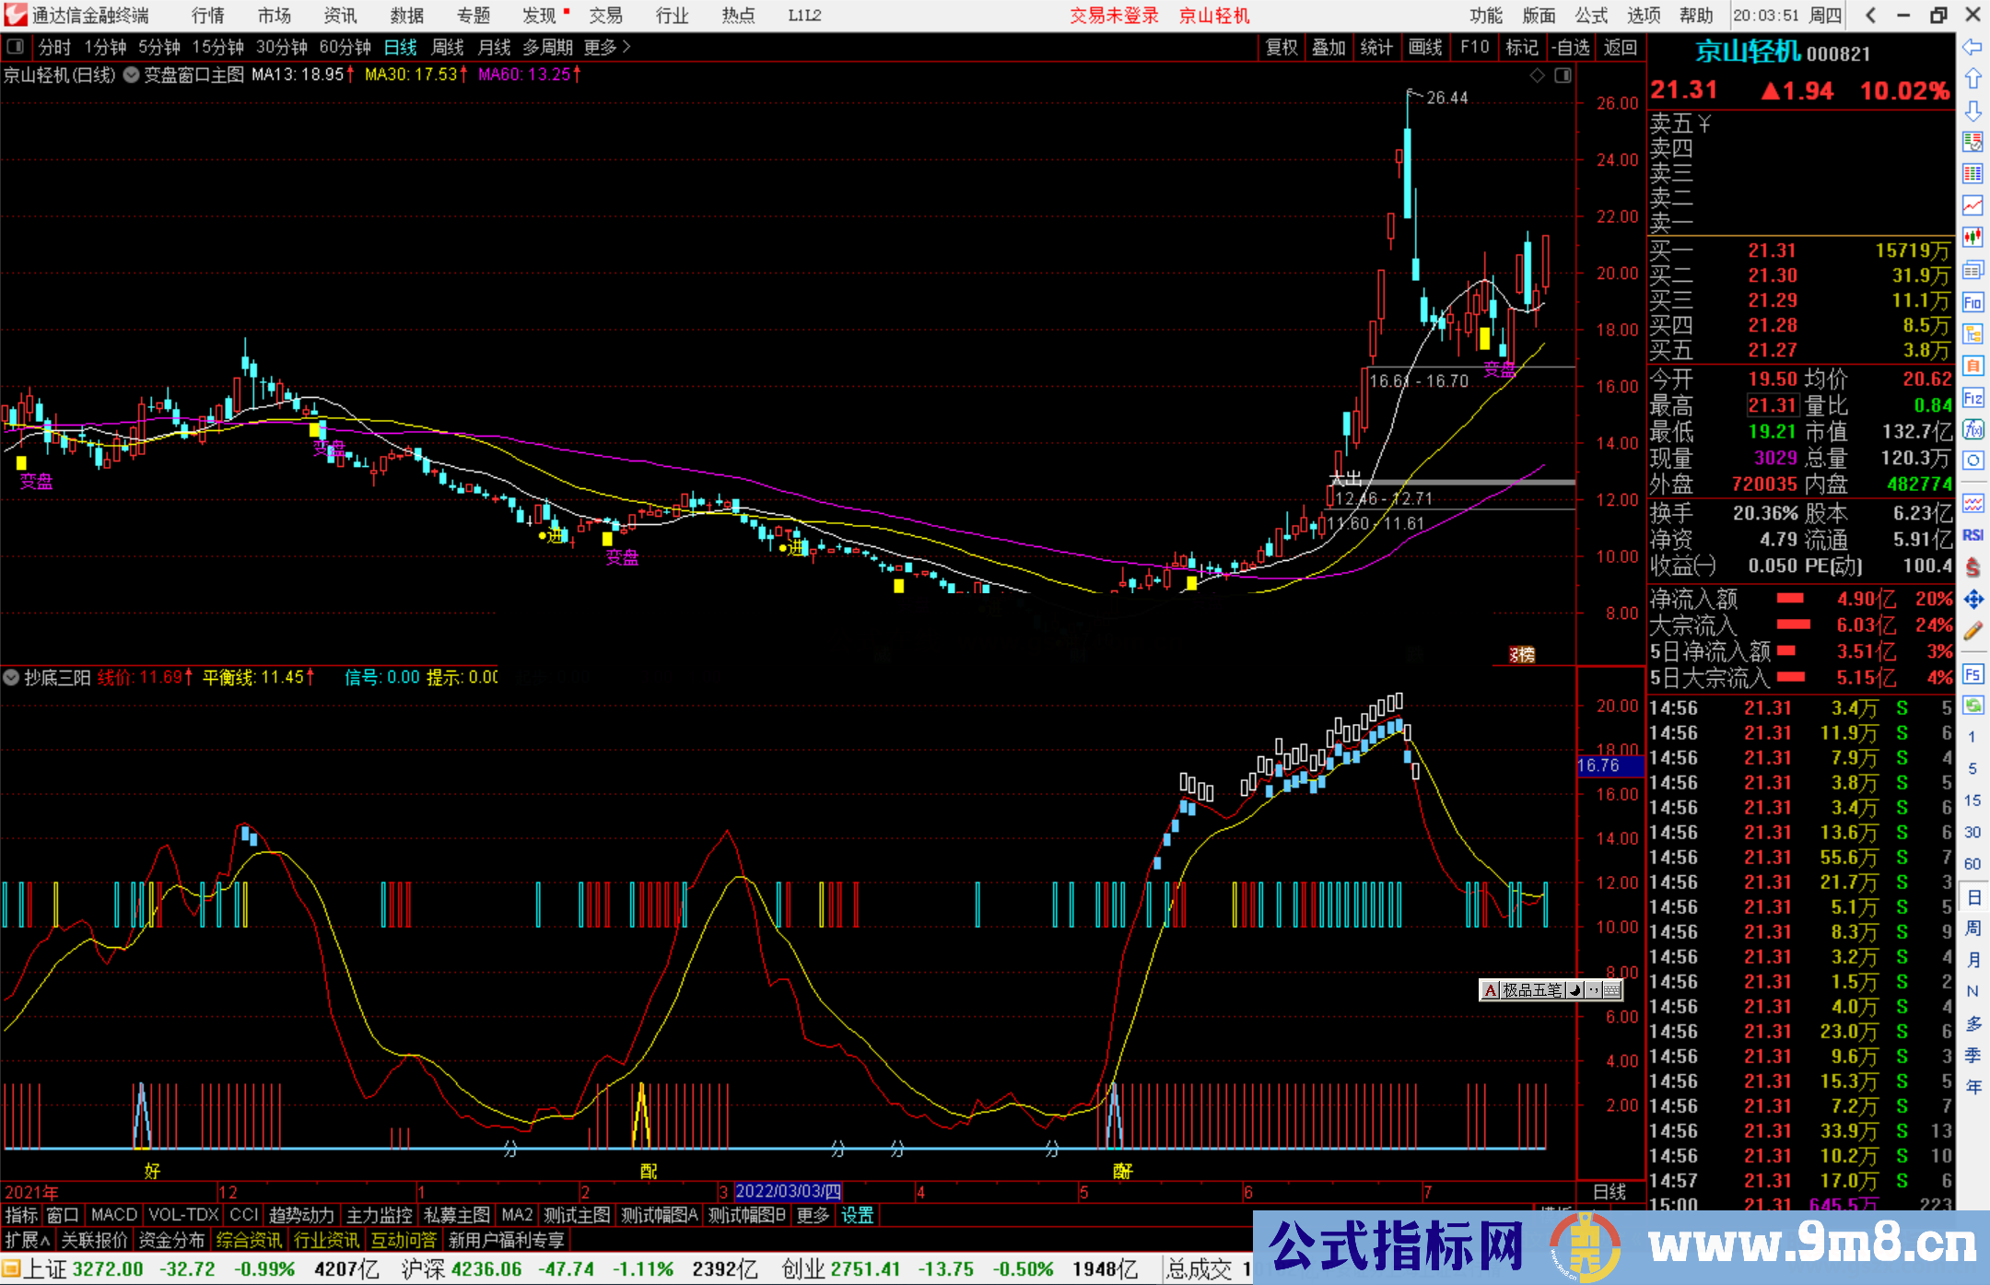Screen dimensions: 1990x1285
Task: Click the trend line chart sidebar icon
Action: pyautogui.click(x=1972, y=205)
